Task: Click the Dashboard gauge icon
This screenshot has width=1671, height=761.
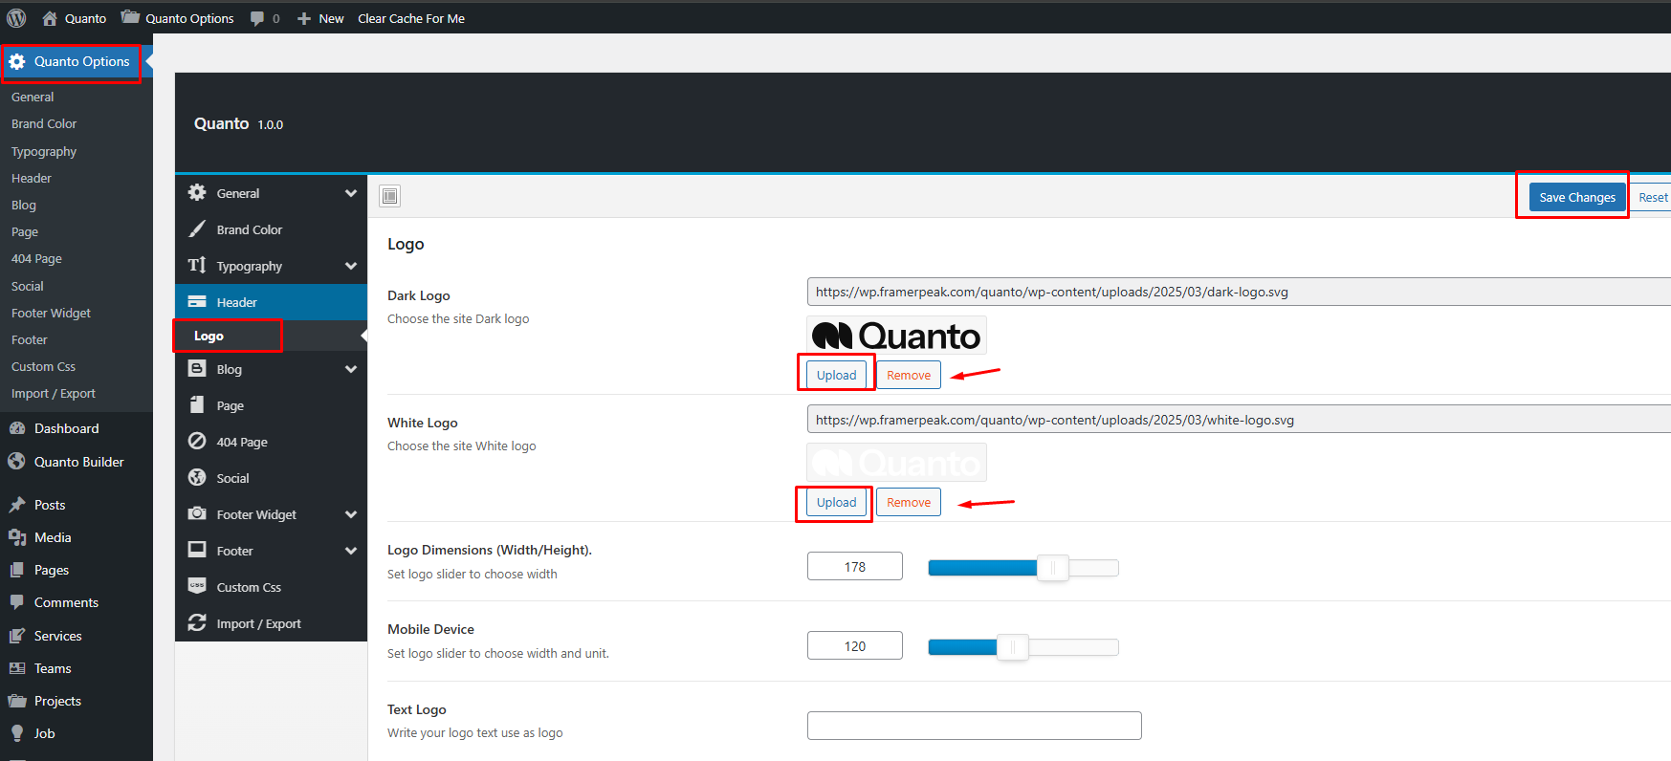Action: point(17,428)
